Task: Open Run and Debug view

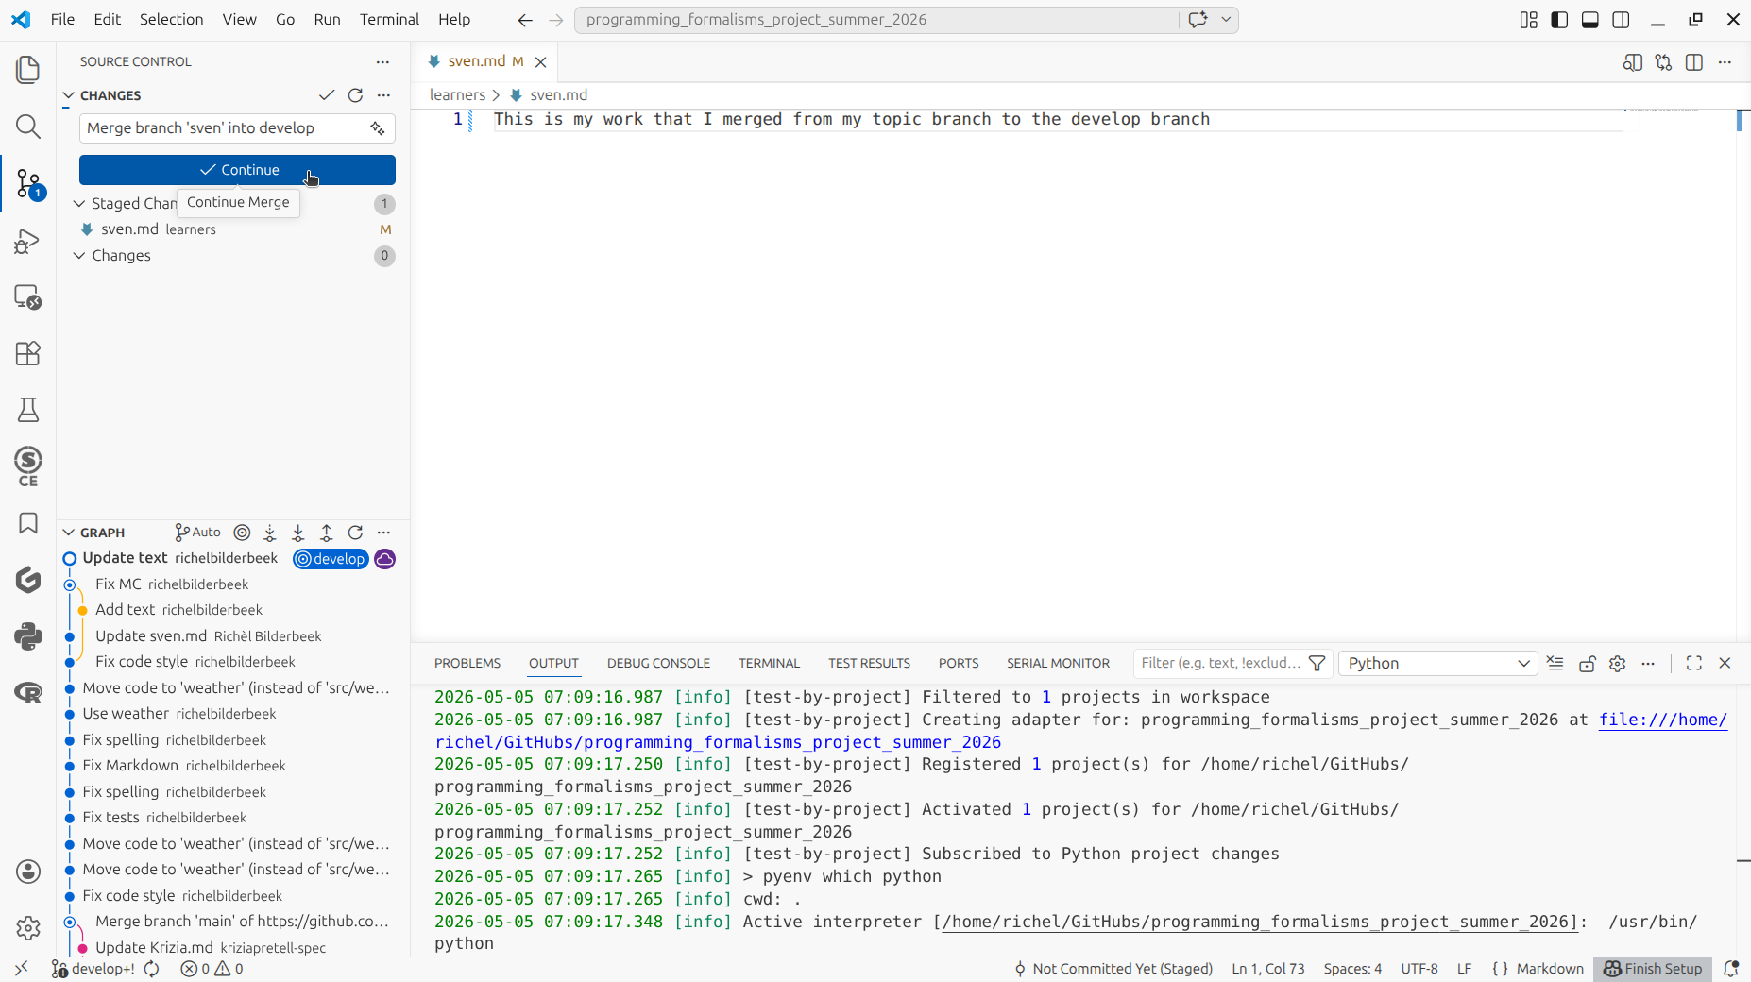Action: 28,242
